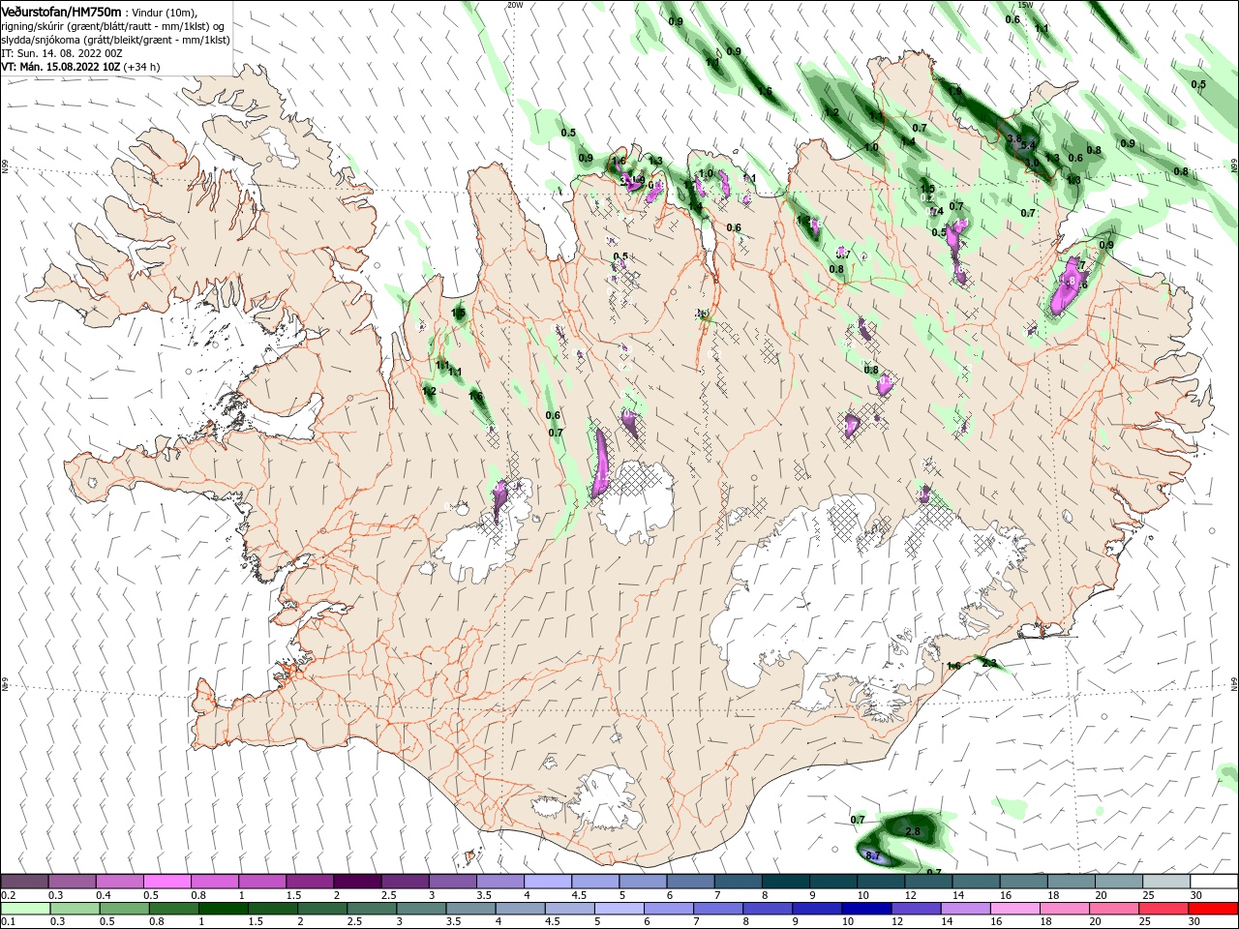Click the 0.2 label in top legend row
1239x929 pixels.
coord(9,895)
